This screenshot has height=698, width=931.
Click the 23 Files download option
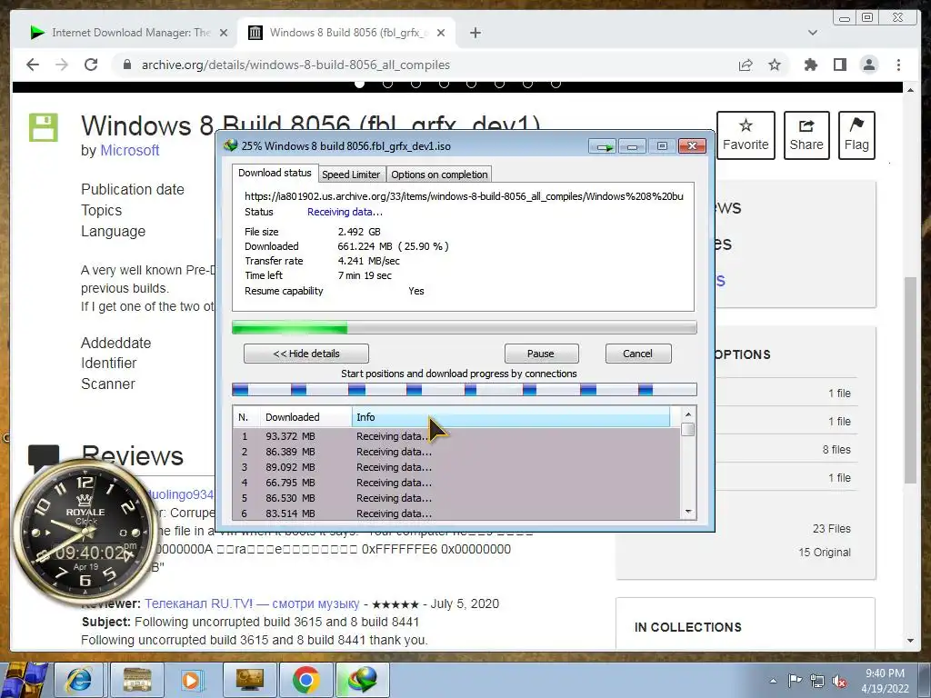tap(831, 528)
